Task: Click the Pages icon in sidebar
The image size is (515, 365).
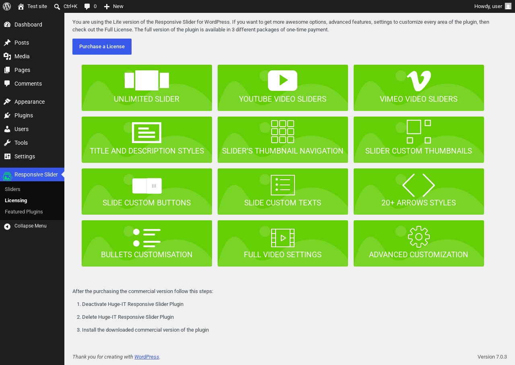Action: tap(7, 70)
